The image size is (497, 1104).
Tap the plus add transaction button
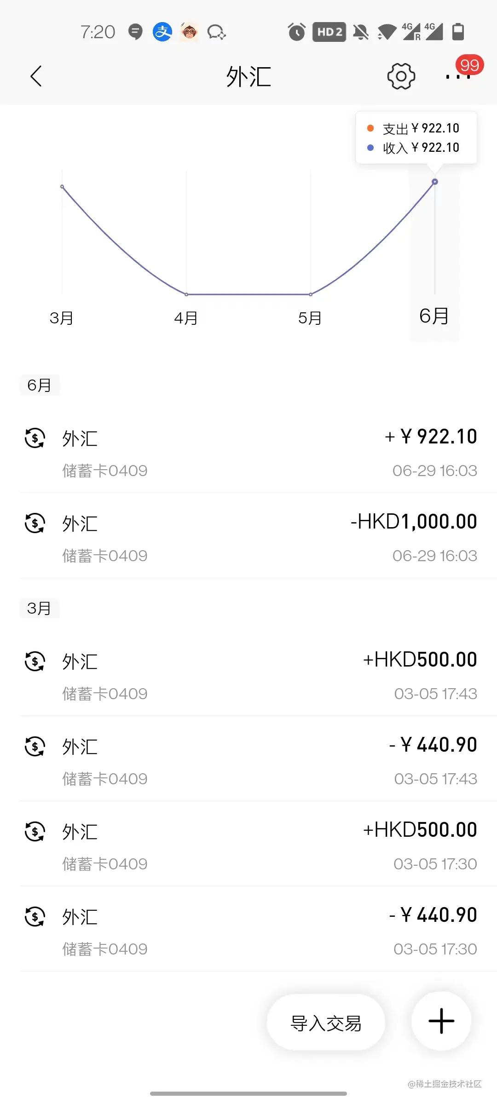pos(441,1021)
